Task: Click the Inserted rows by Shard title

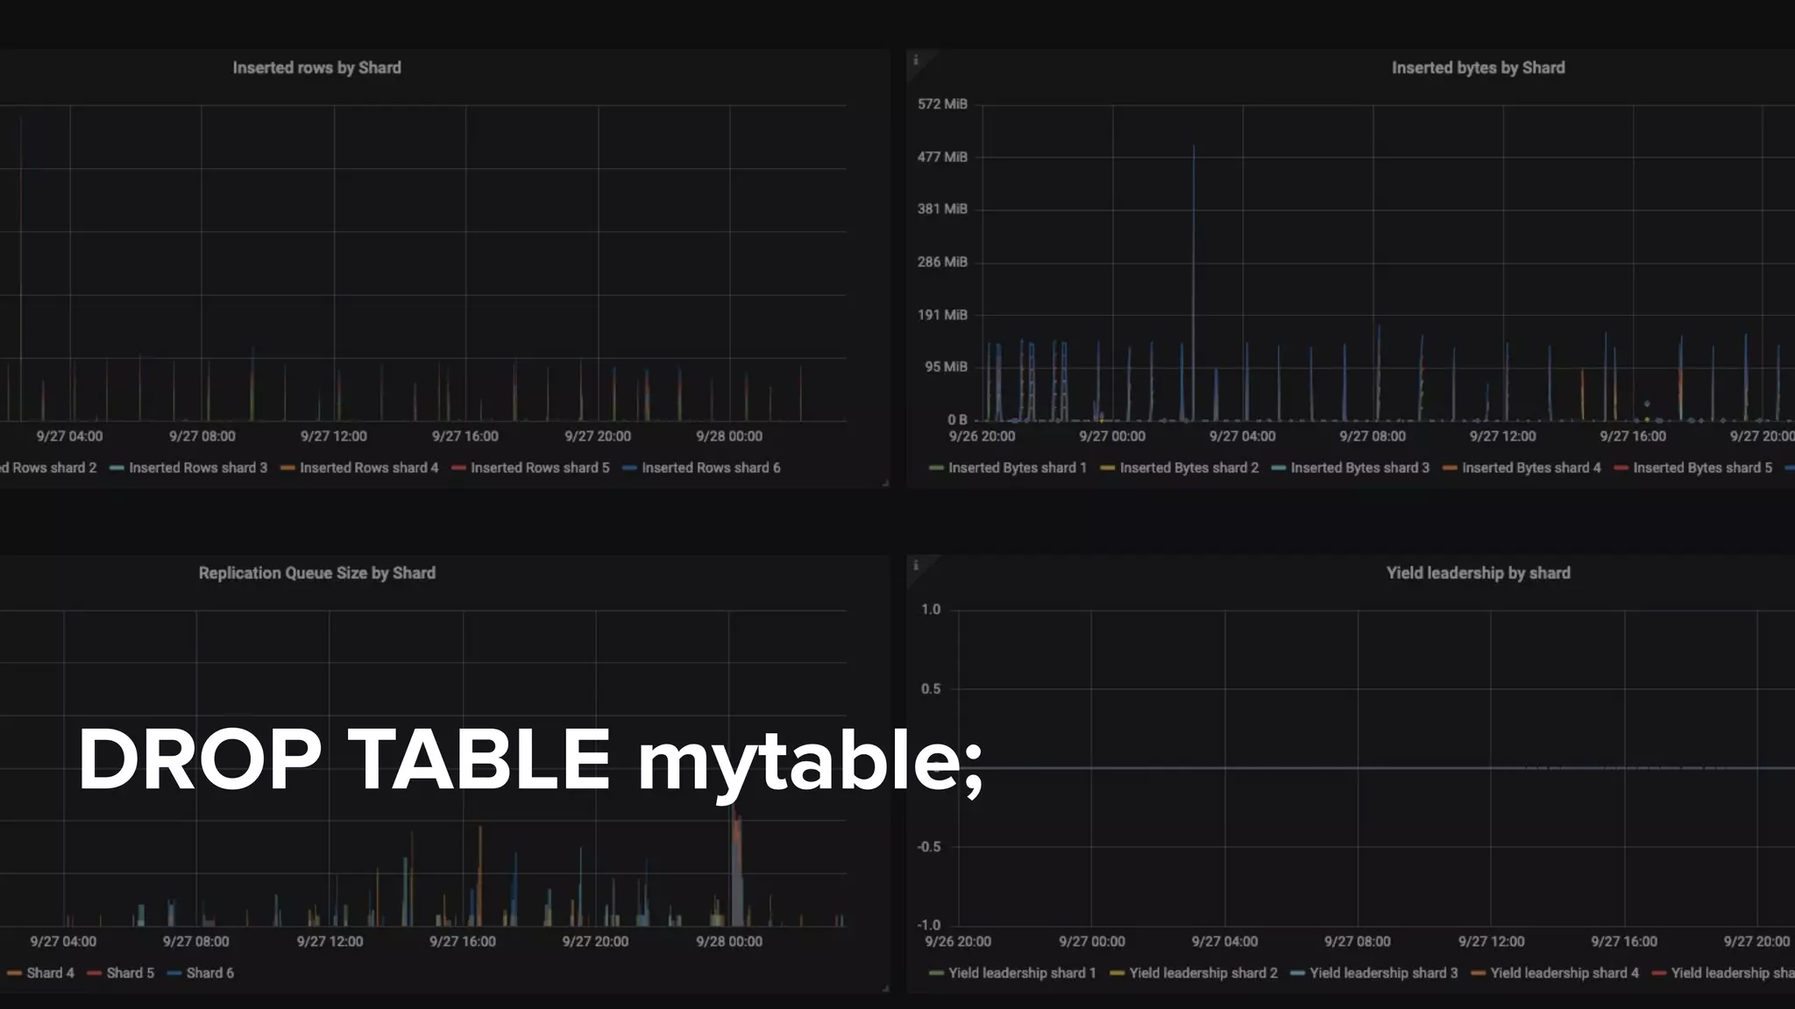Action: pos(316,67)
